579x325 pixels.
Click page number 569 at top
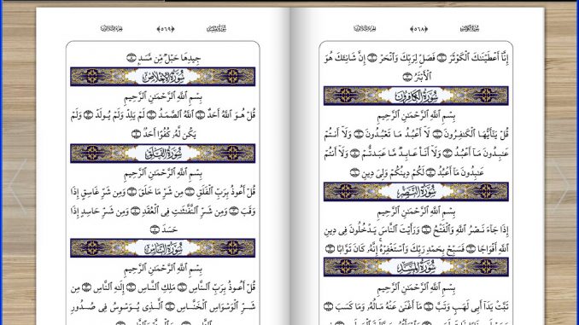point(166,29)
